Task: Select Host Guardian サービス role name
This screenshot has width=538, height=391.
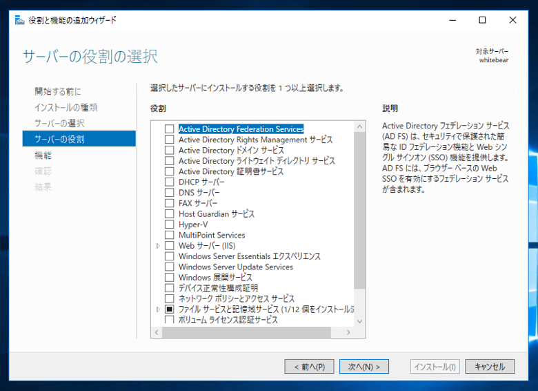Action: (x=217, y=213)
